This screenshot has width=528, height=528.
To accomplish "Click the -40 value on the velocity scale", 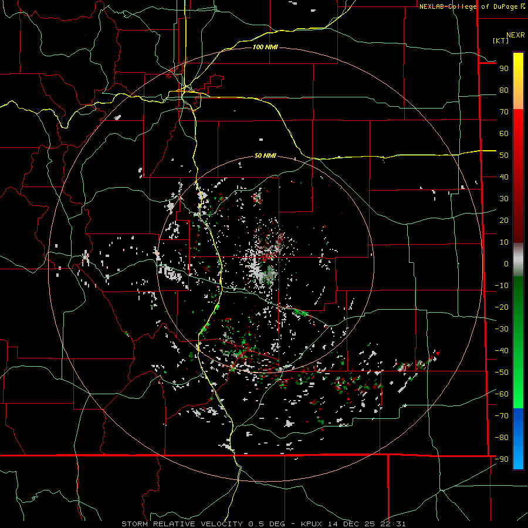I will pos(502,351).
